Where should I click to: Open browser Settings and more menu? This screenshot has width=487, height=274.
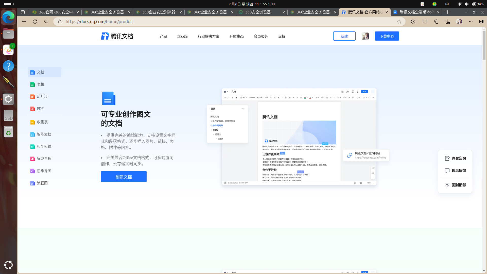pyautogui.click(x=471, y=22)
